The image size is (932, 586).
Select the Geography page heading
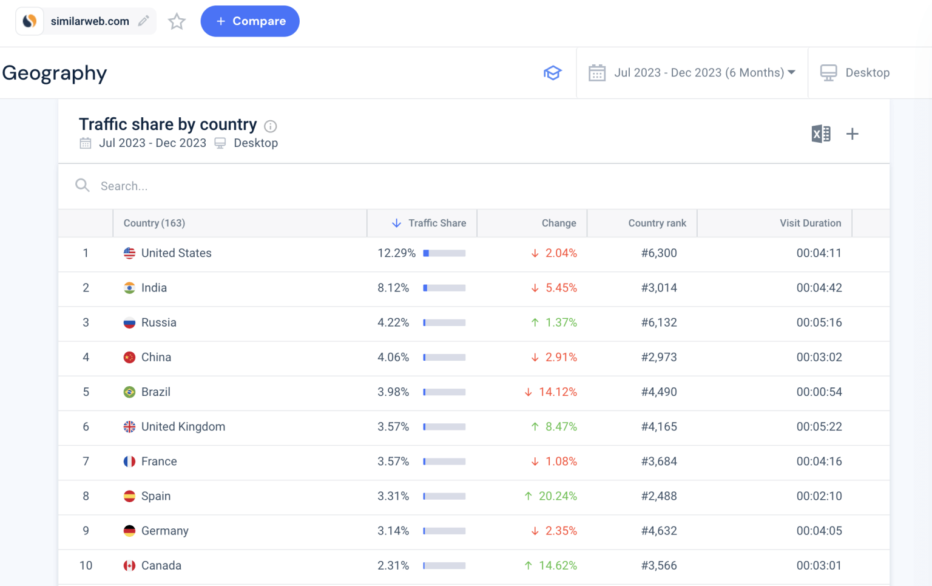click(55, 72)
